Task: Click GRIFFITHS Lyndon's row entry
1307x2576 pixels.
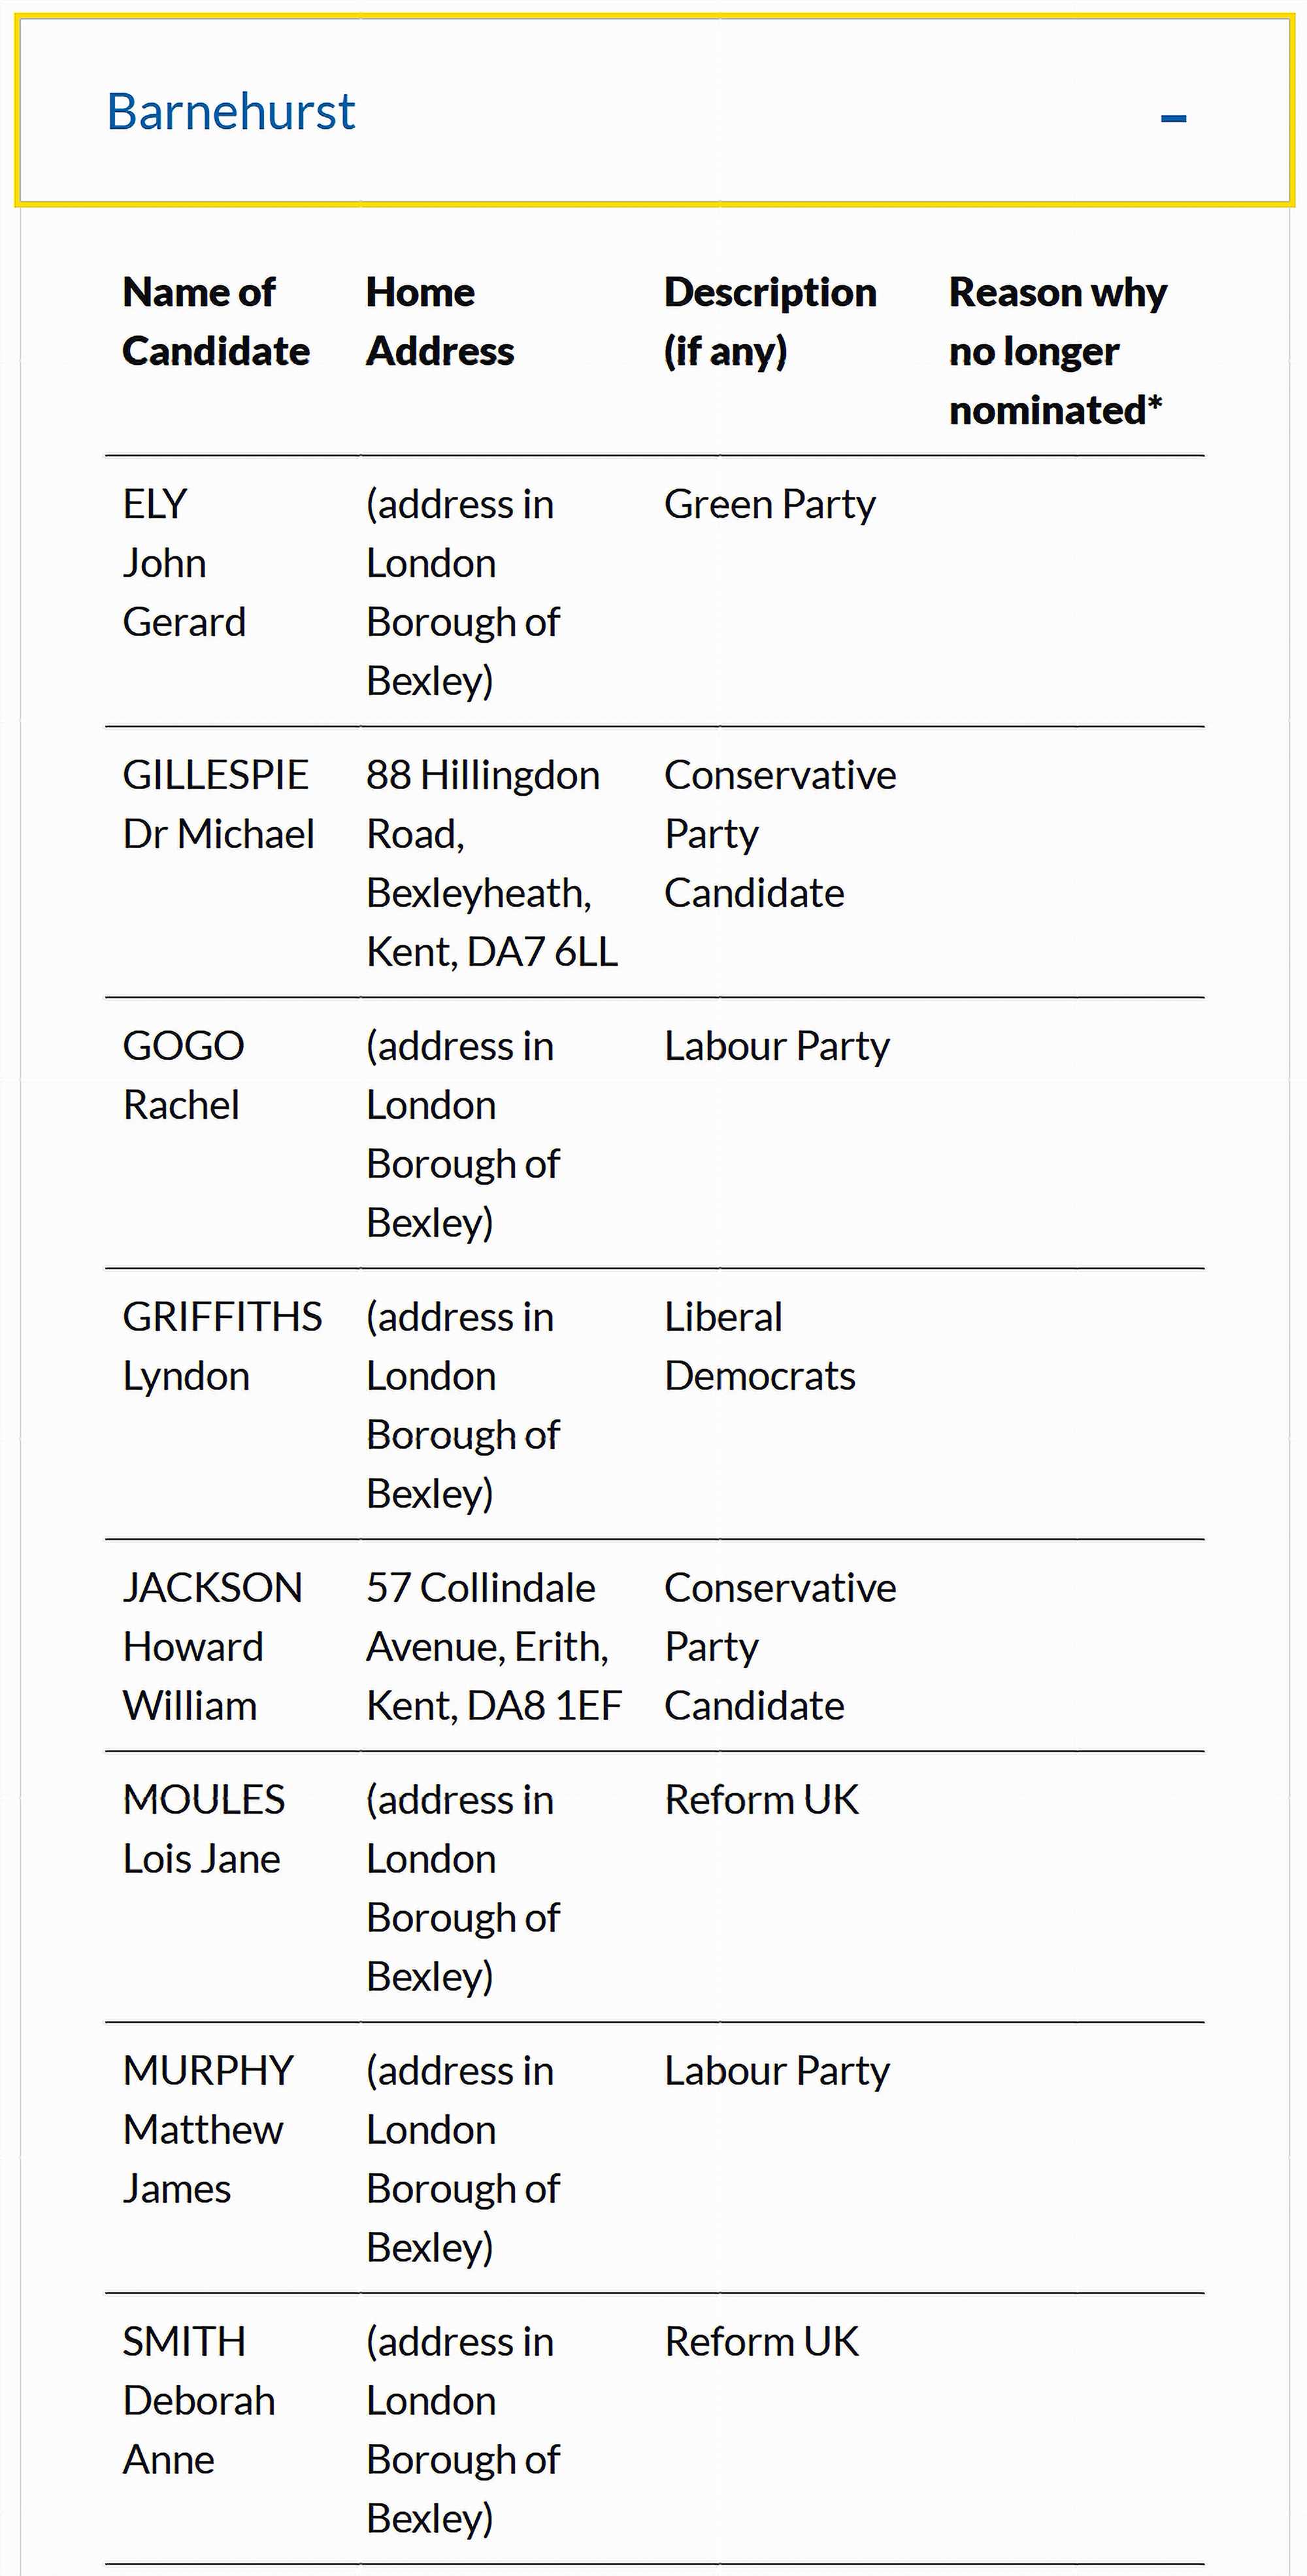Action: pyautogui.click(x=222, y=1345)
